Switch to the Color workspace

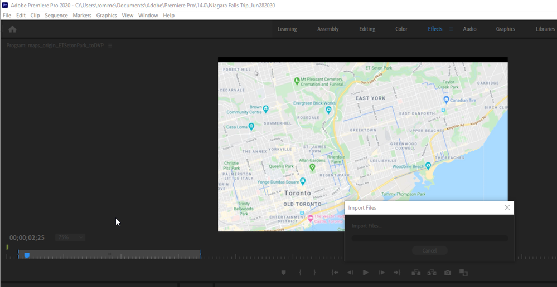[x=401, y=29]
